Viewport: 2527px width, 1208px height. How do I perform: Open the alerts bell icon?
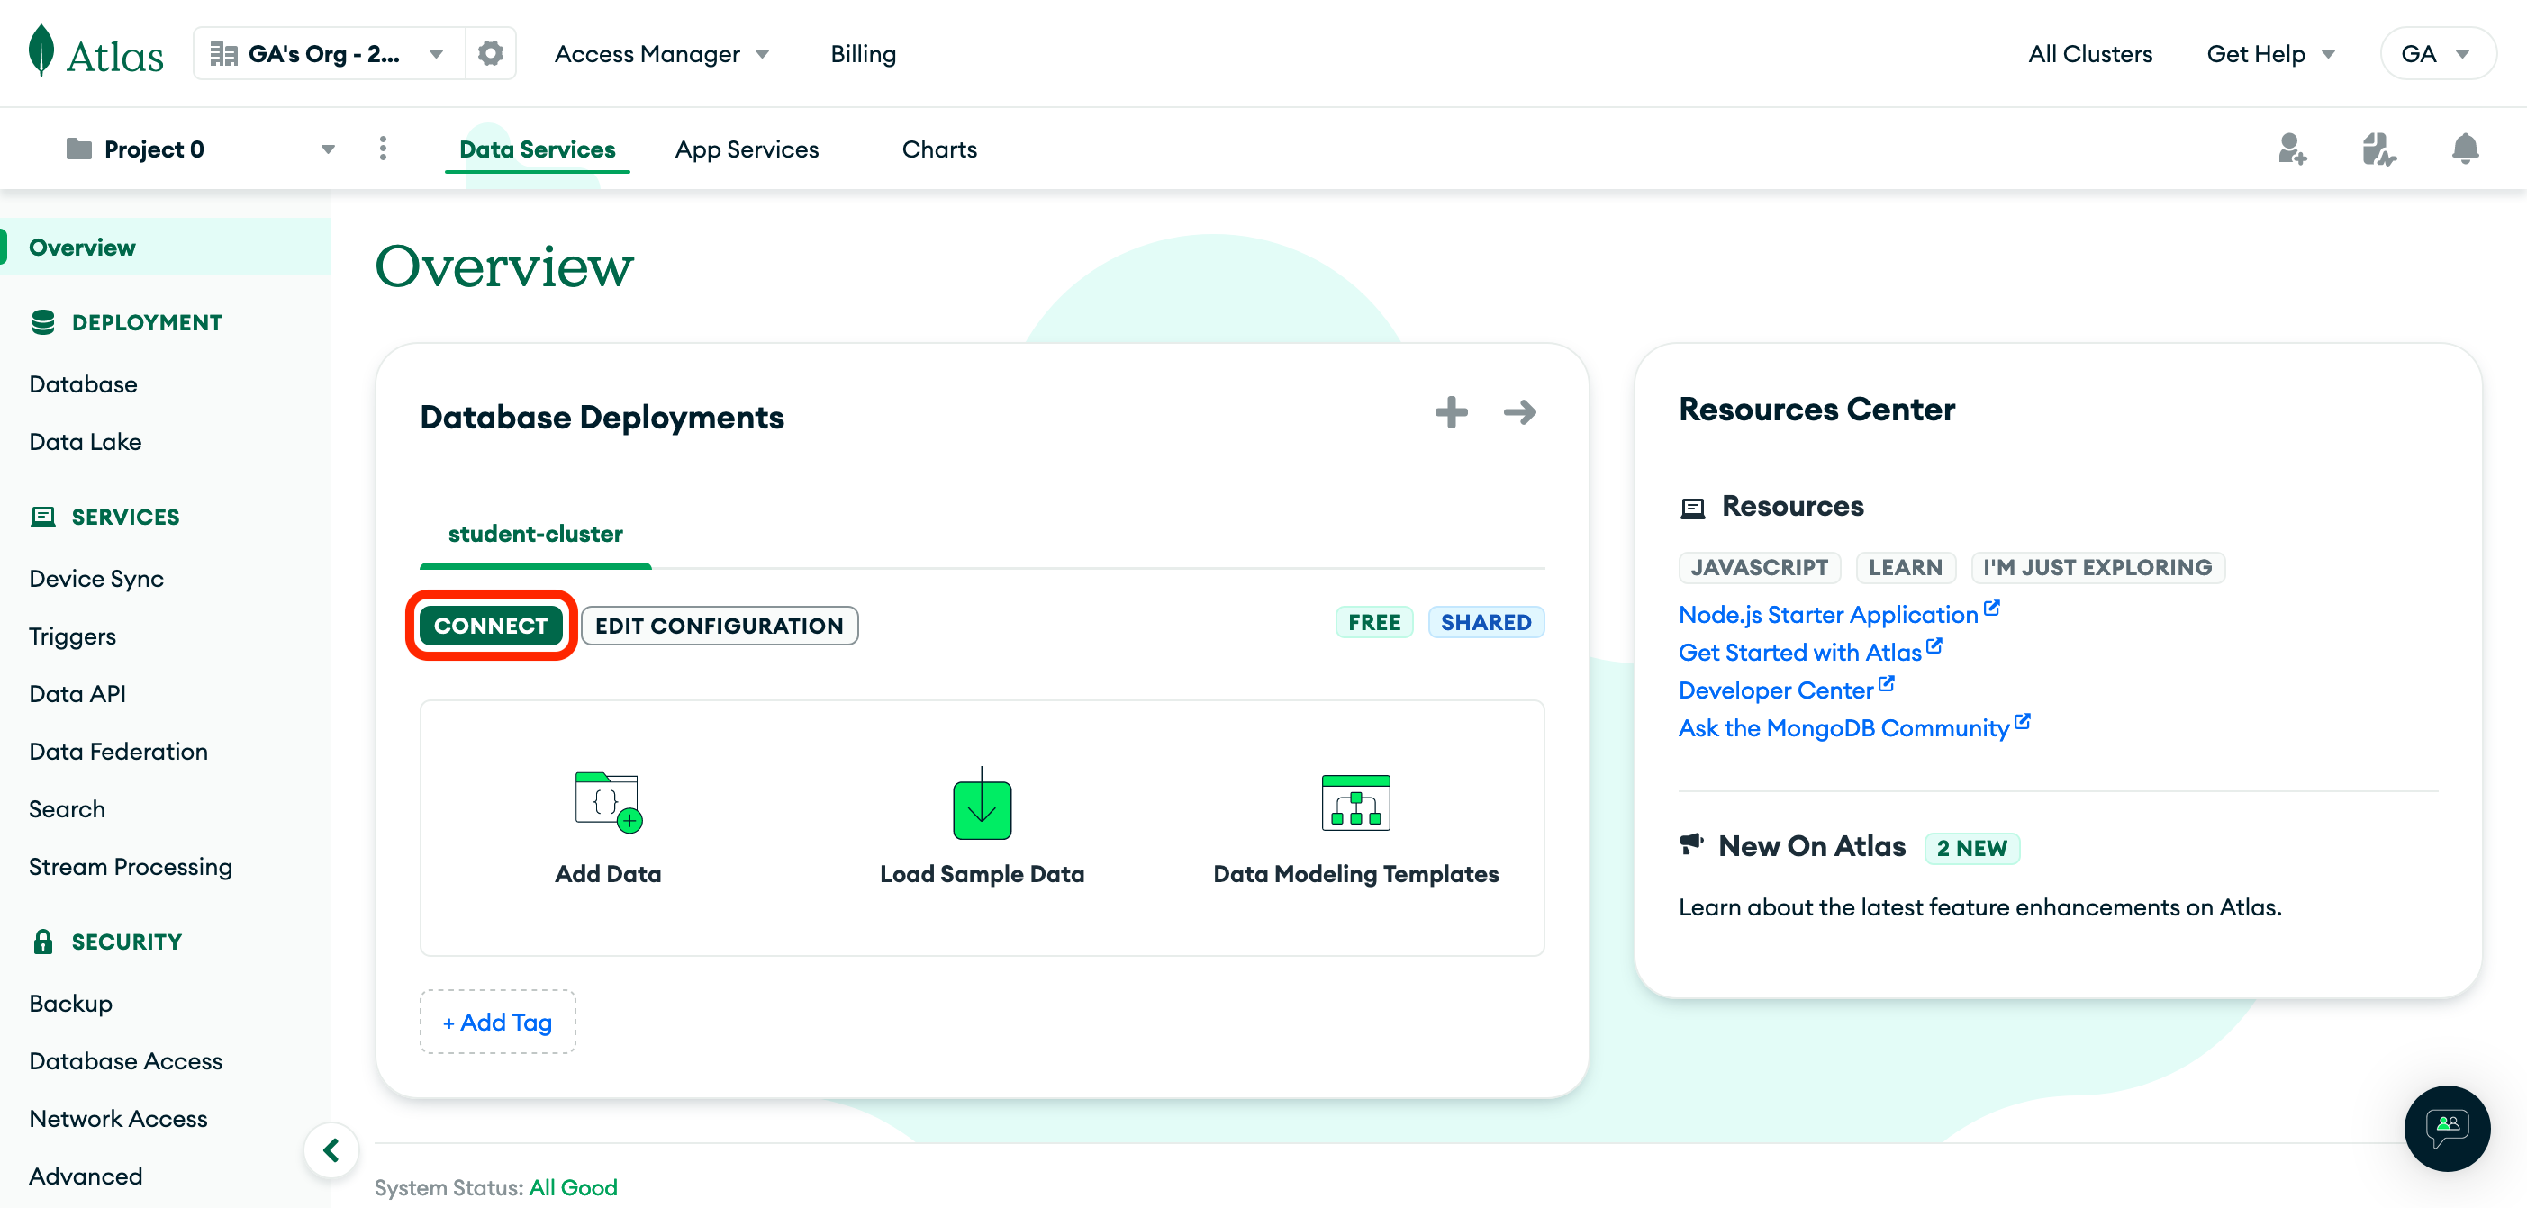[2464, 149]
